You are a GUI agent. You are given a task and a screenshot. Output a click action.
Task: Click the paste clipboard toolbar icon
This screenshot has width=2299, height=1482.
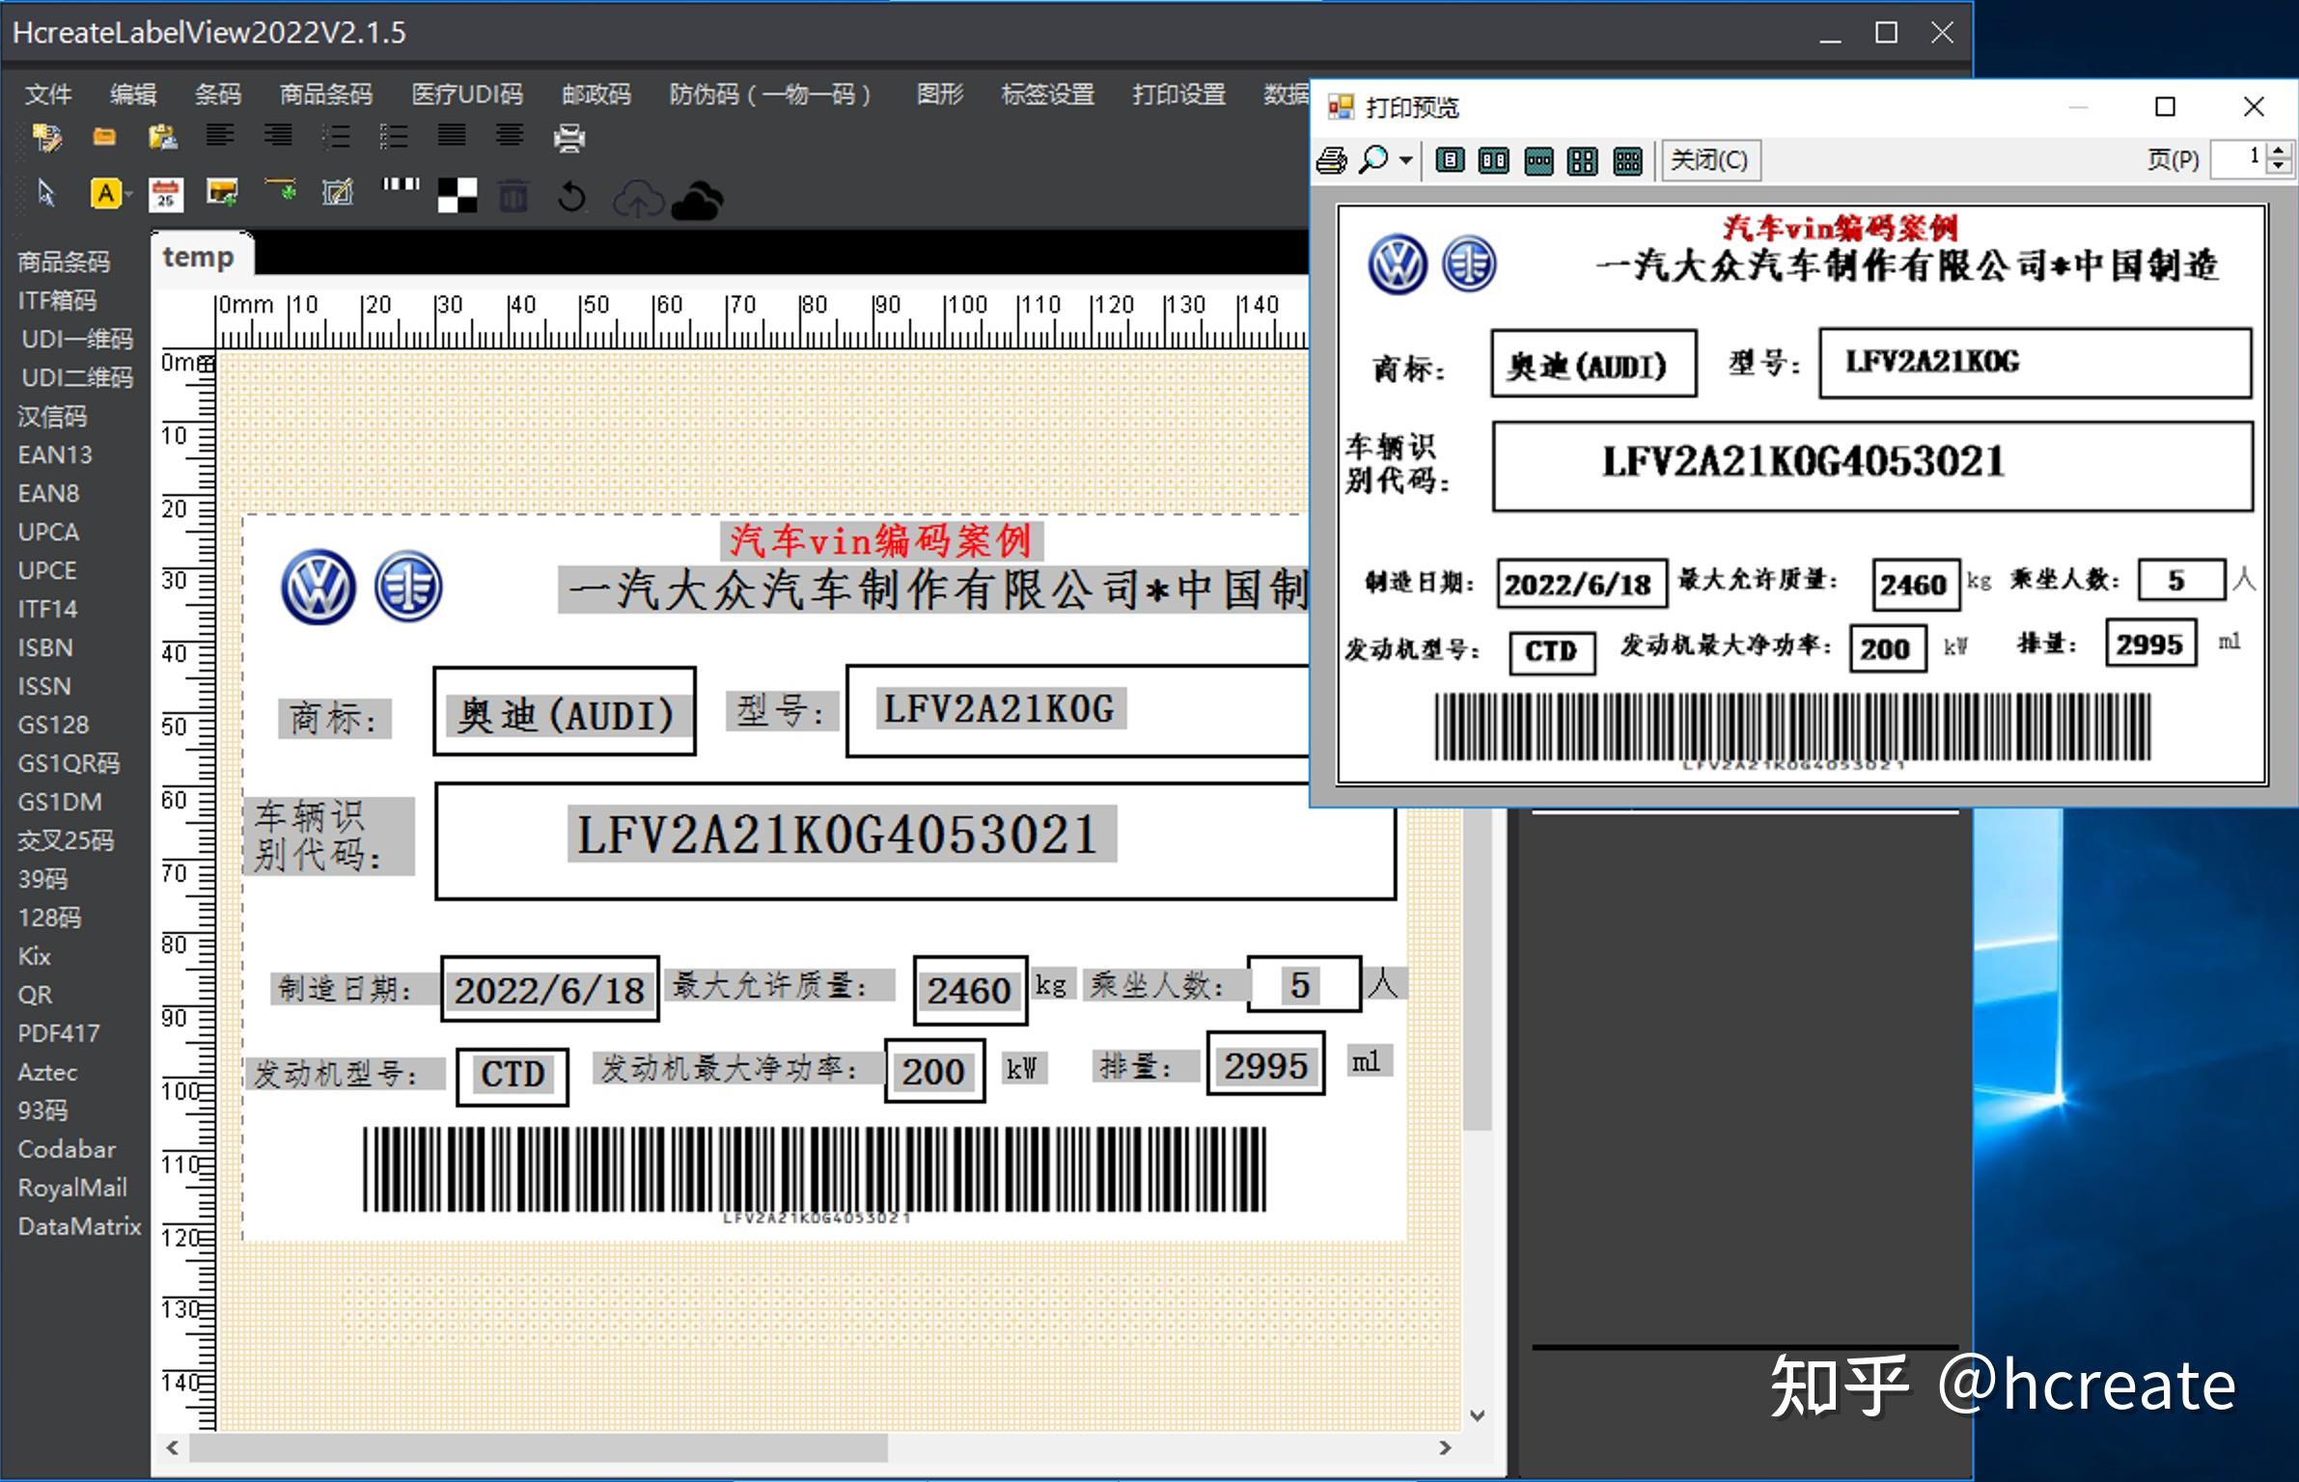point(162,138)
